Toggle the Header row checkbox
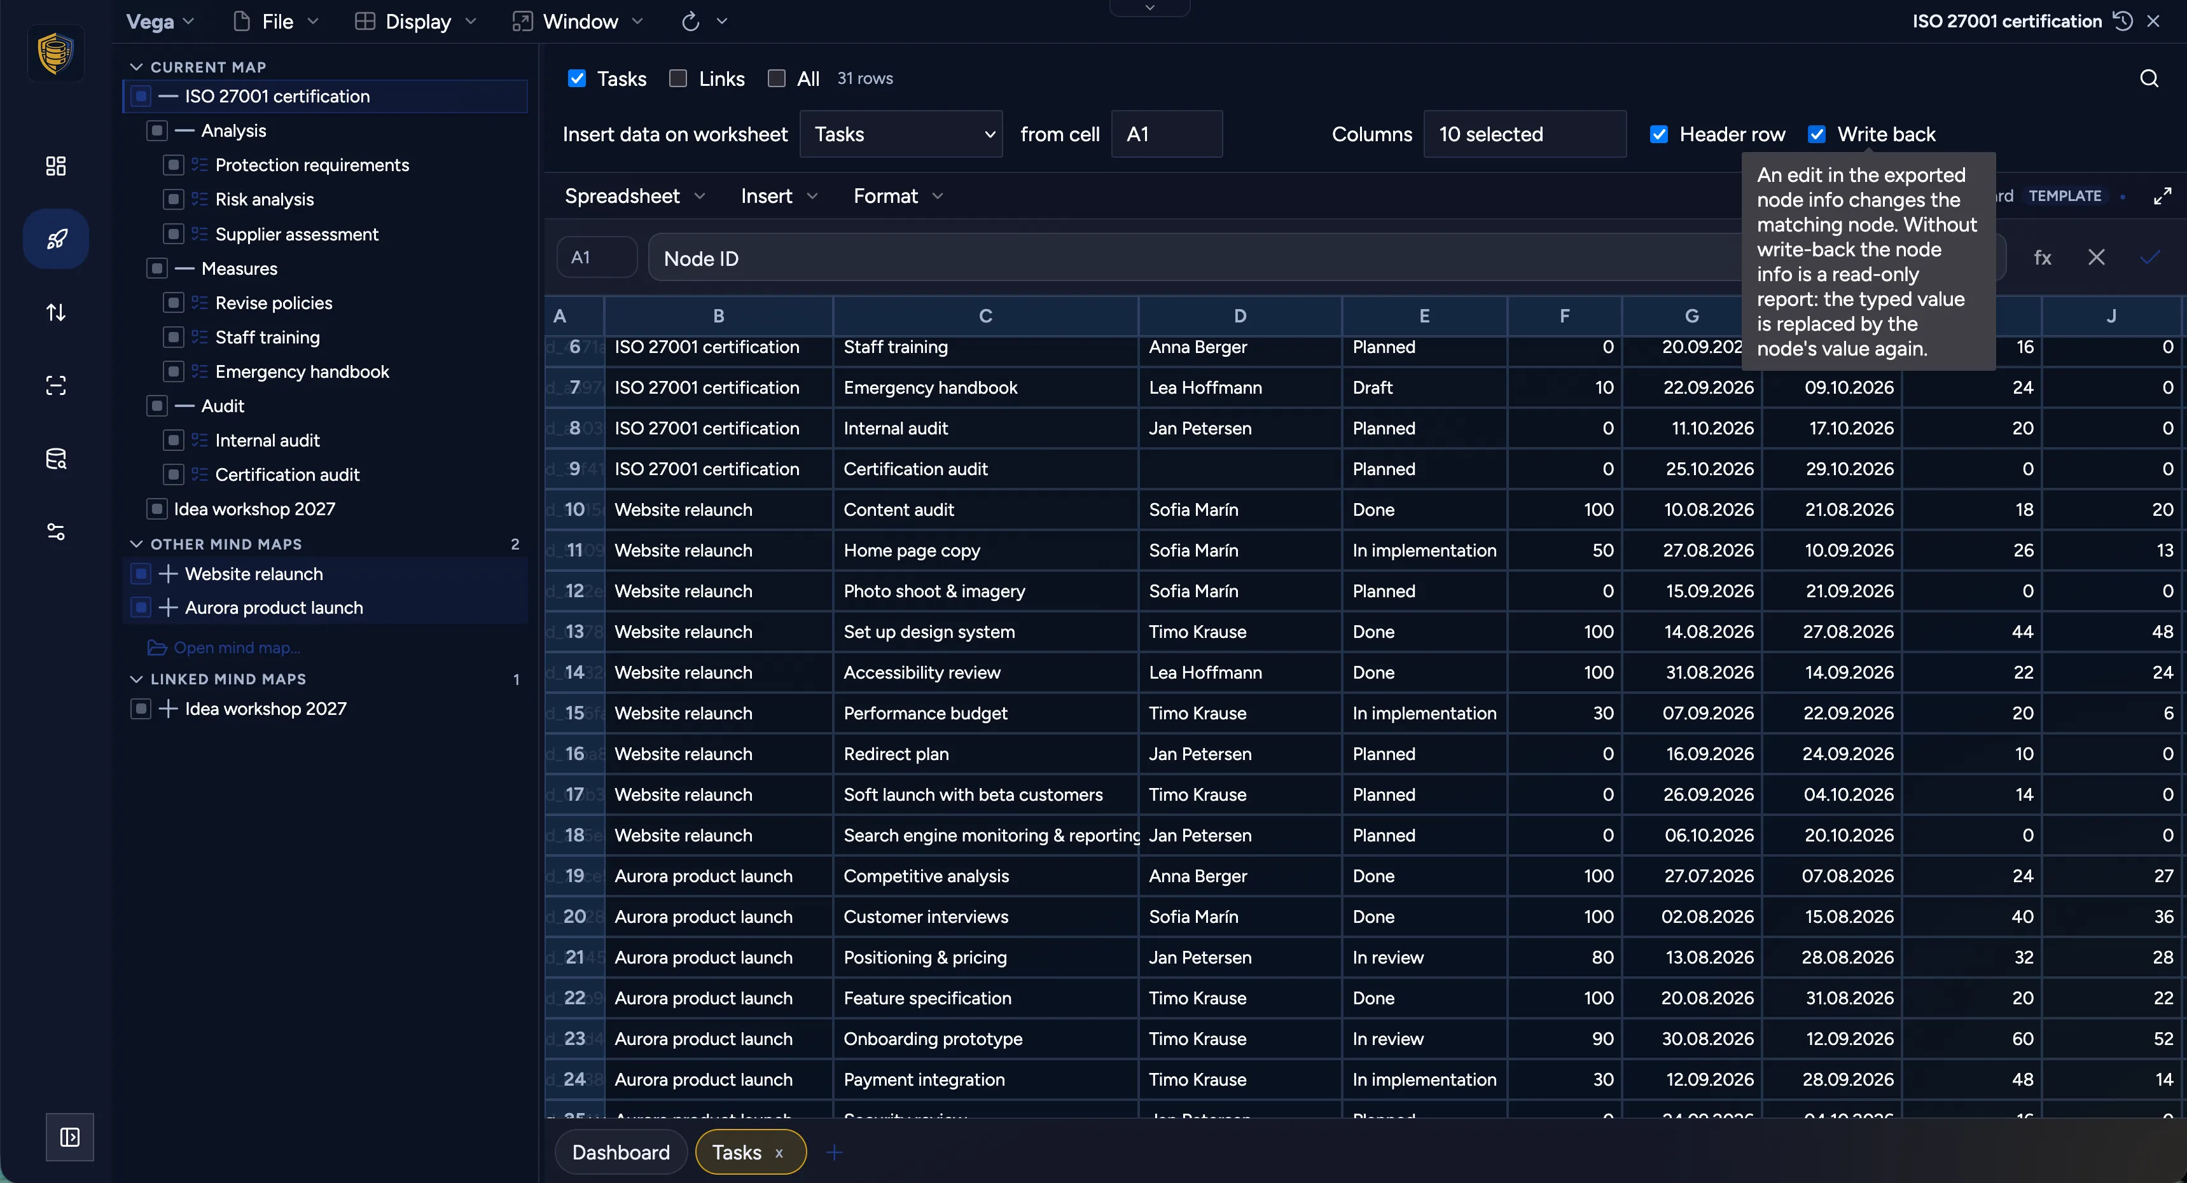2187x1183 pixels. 1659,134
